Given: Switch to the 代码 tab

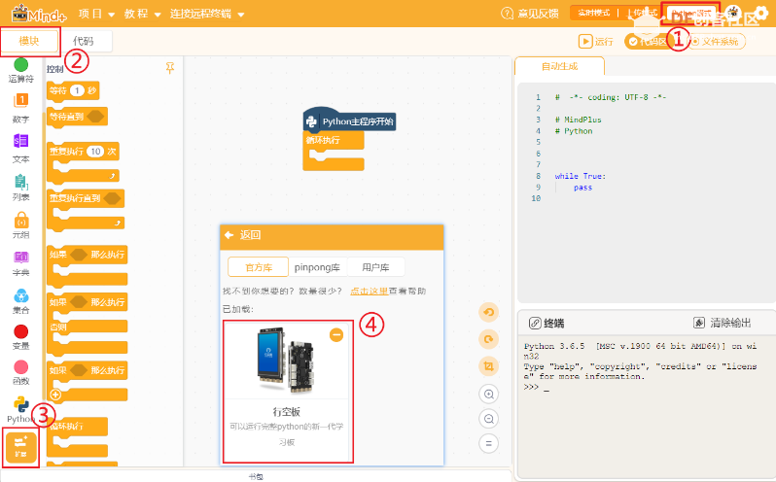Looking at the screenshot, I should pos(84,41).
